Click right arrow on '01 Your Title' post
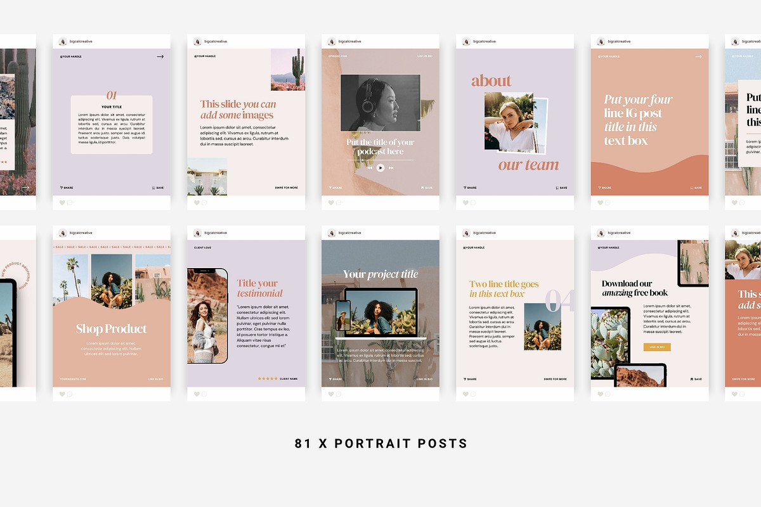Screen dimensions: 761x507 coord(160,56)
